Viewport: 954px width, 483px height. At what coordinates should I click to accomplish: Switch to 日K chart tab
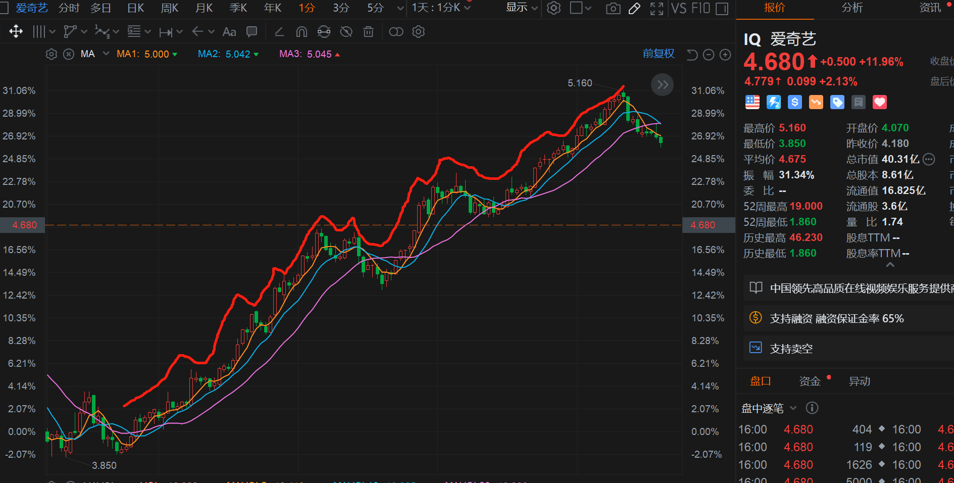point(135,8)
